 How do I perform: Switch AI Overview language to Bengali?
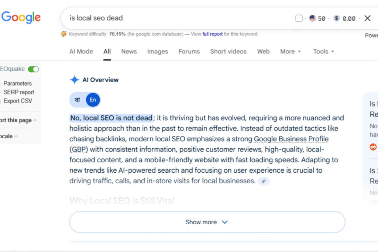click(78, 100)
